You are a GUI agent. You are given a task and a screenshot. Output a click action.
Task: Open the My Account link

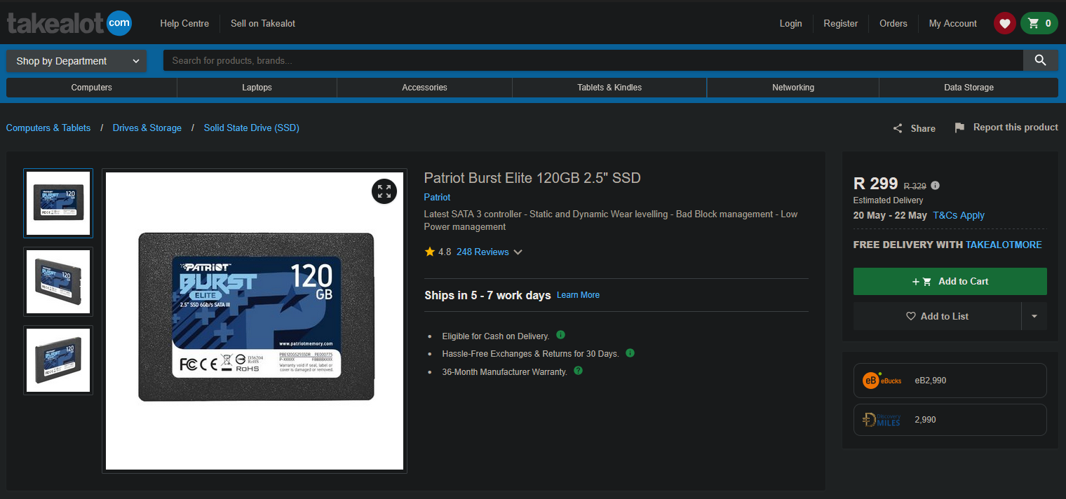pyautogui.click(x=953, y=23)
